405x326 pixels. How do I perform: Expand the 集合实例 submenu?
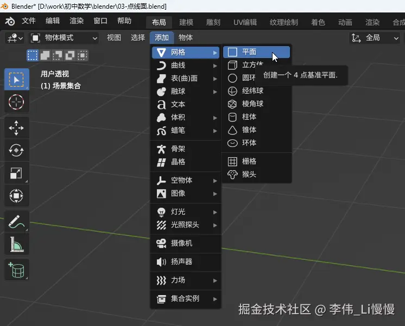click(x=186, y=299)
